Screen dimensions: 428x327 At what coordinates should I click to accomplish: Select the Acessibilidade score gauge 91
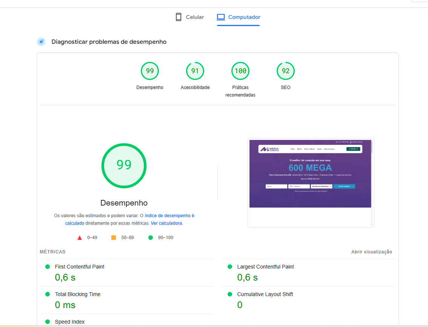[x=195, y=71]
